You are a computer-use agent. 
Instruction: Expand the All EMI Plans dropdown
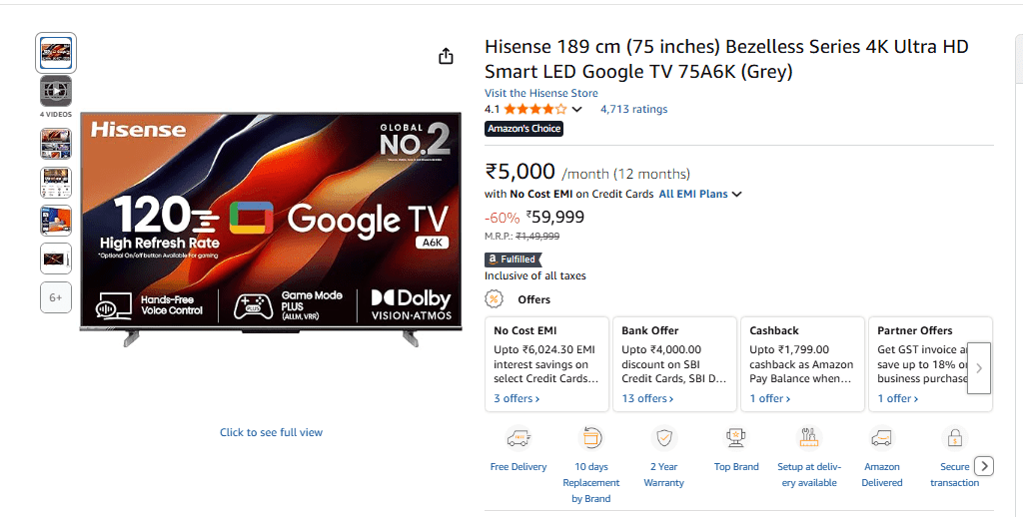[x=700, y=194]
